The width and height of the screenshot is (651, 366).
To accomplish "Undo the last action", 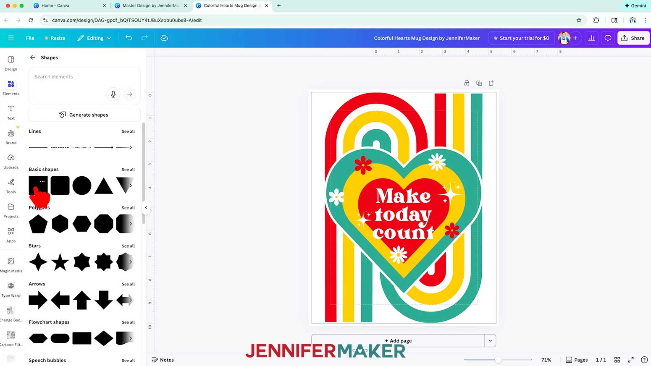I will [x=129, y=38].
